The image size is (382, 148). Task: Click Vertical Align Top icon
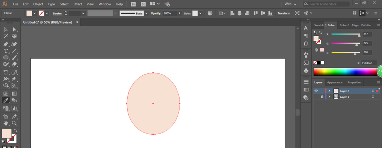click(x=255, y=13)
